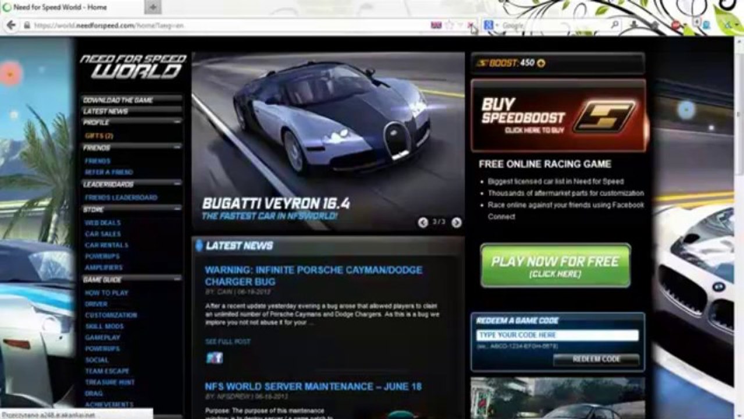Click the Type Your Code Here field

557,335
